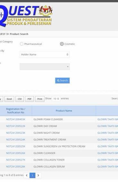Select the Pharmaceutical radio button
The image size is (118, 182).
pos(21,44)
